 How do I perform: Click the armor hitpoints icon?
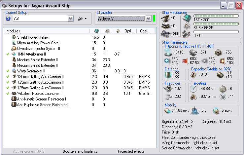(193, 53)
